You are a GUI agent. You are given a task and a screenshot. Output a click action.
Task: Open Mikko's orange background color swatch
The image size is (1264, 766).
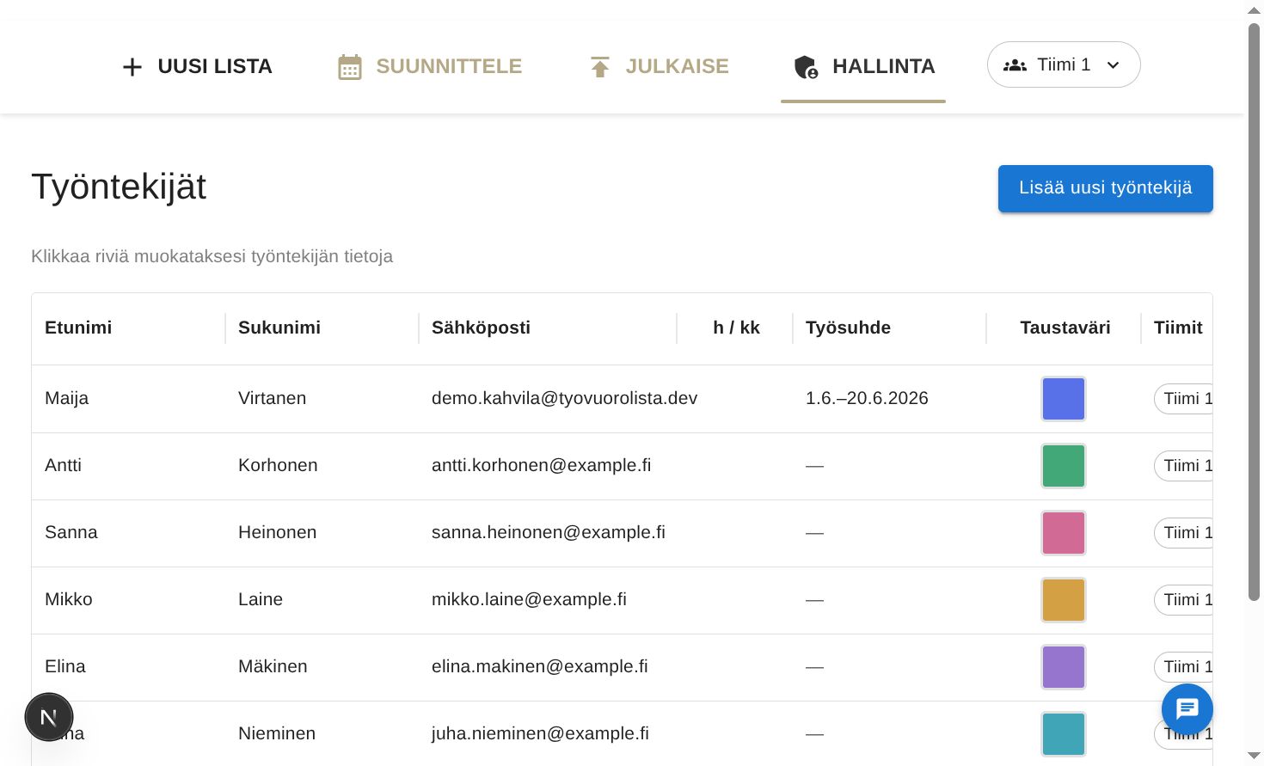tap(1064, 600)
